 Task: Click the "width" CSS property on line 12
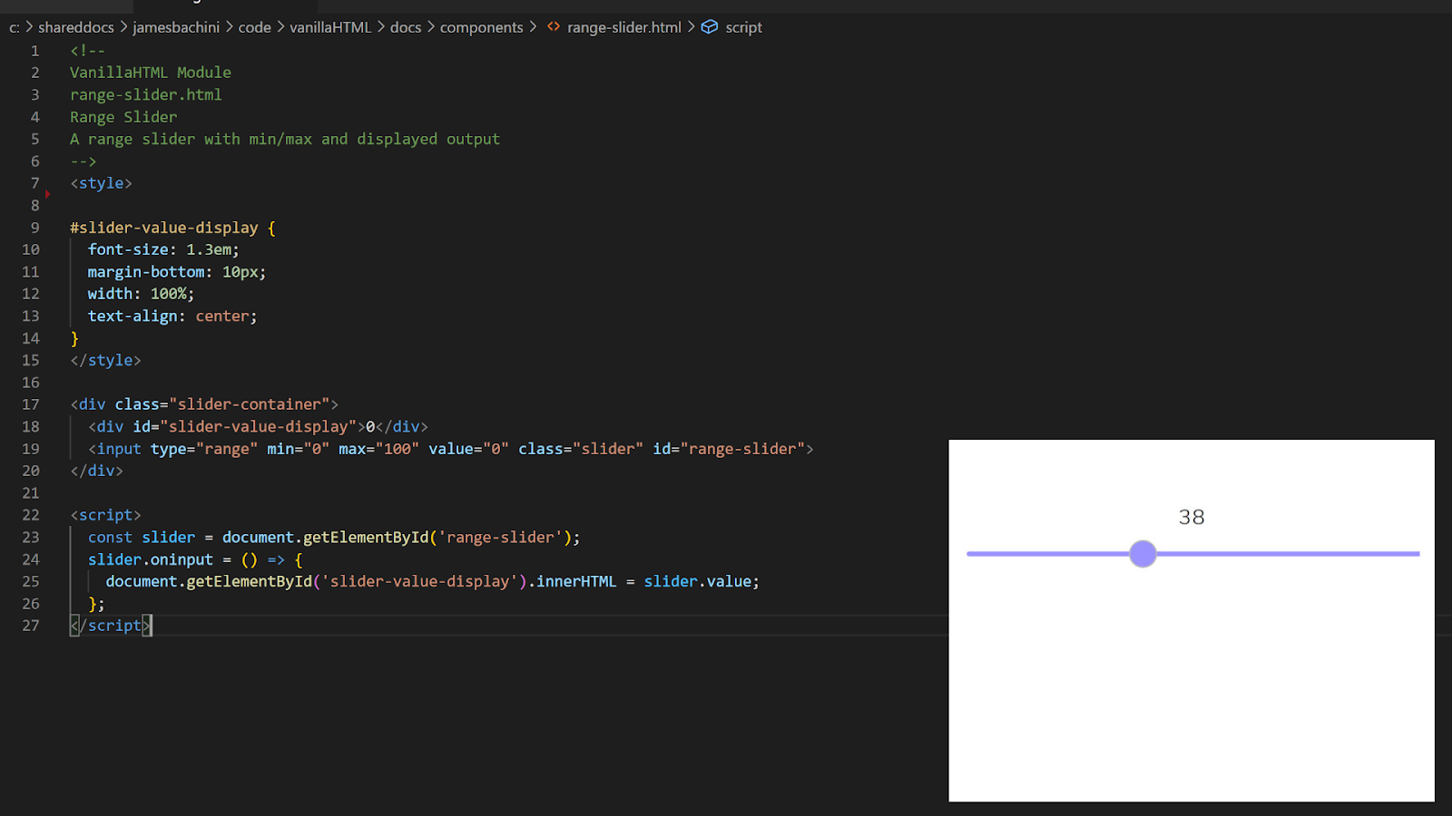tap(110, 294)
